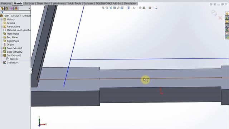Image resolution: width=229 pixels, height=129 pixels.
Task: Switch to the Weldments tab
Action: coord(59,3)
